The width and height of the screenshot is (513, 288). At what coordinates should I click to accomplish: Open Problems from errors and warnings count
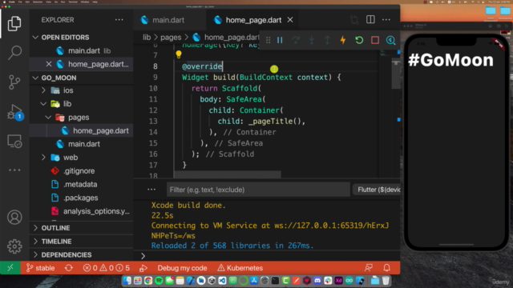tap(107, 268)
